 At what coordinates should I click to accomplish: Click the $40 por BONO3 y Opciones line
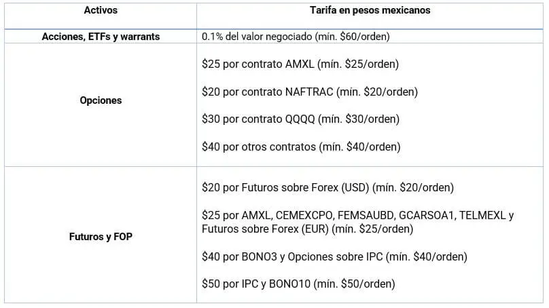334,257
